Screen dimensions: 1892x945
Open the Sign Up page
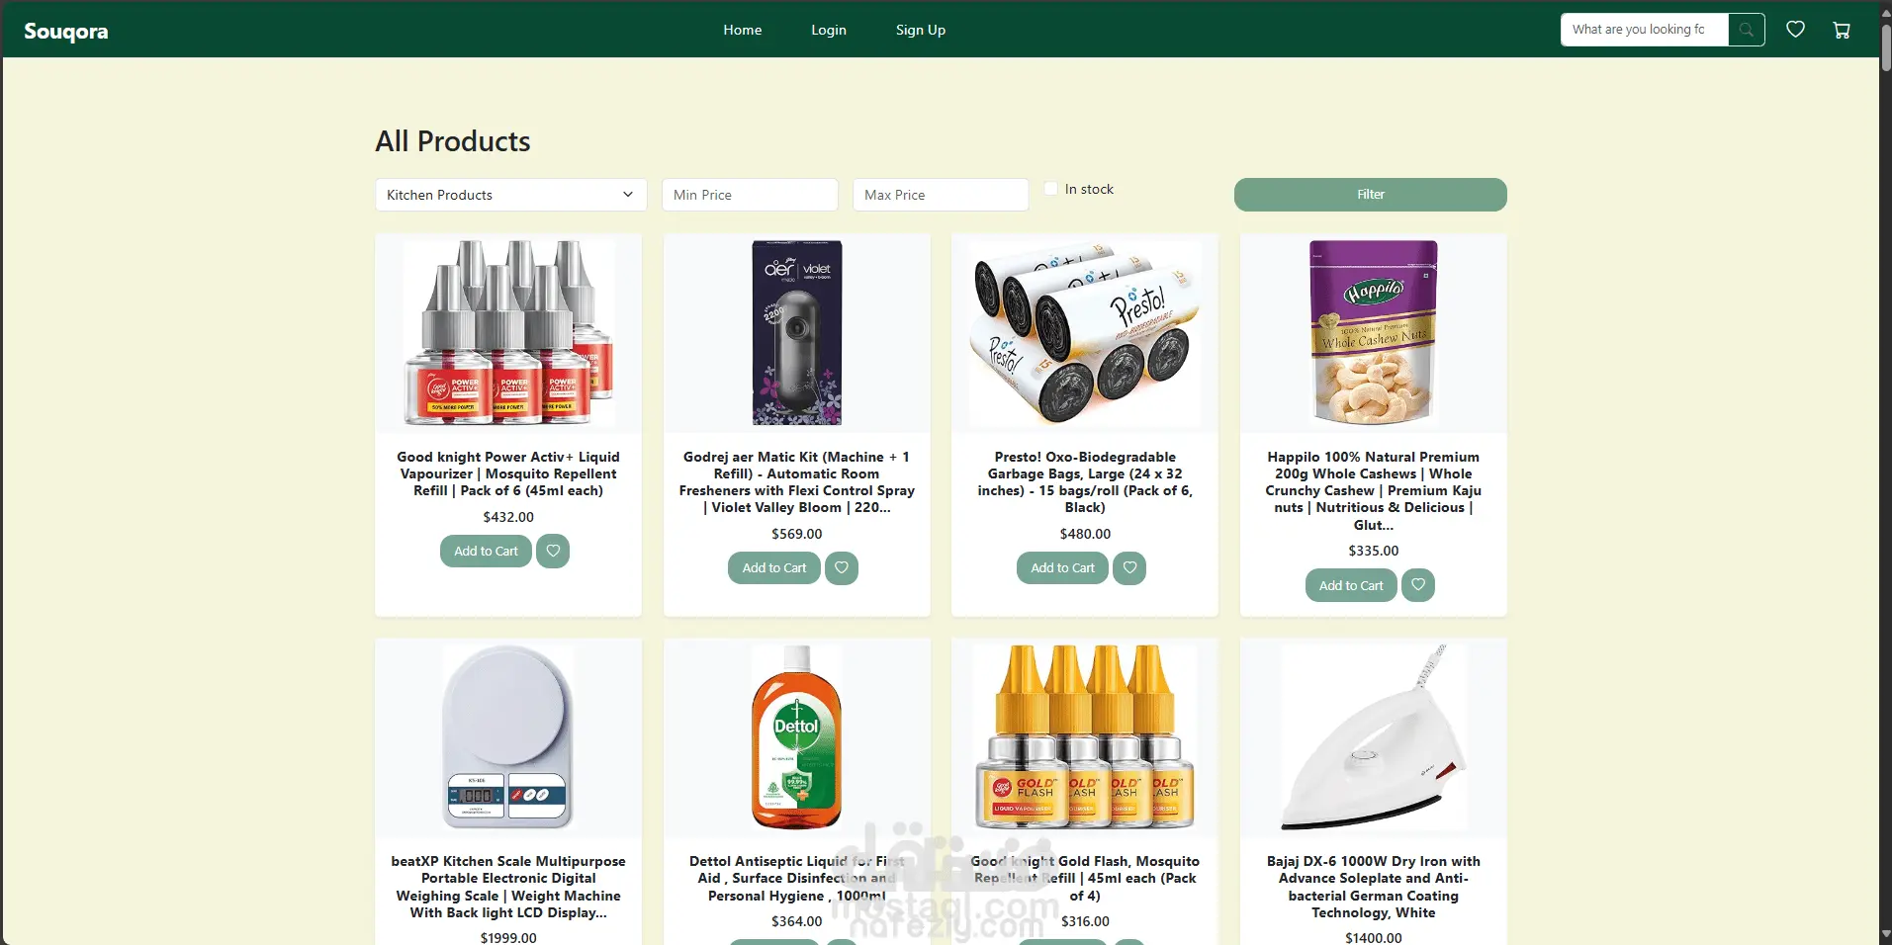point(921,30)
